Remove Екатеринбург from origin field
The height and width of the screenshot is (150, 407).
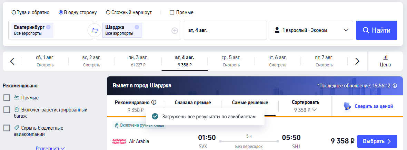coord(48,27)
